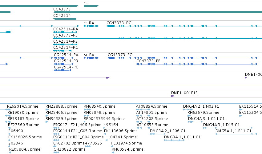
Task: Select the CG43373-PB protein label
Action: tap(148, 61)
